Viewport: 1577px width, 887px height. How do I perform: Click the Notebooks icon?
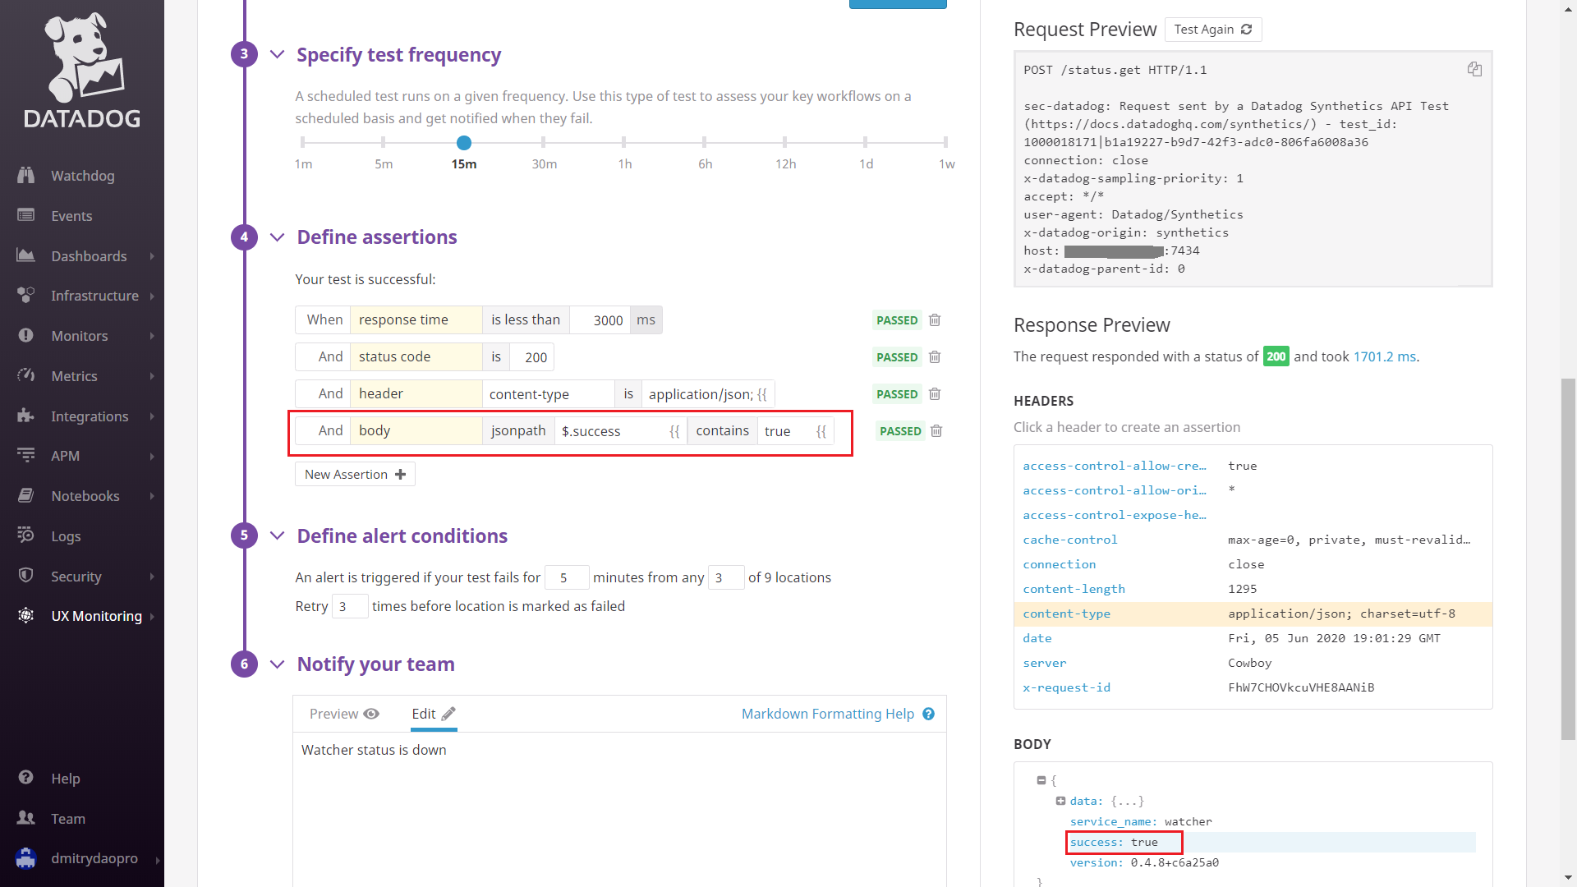[26, 495]
